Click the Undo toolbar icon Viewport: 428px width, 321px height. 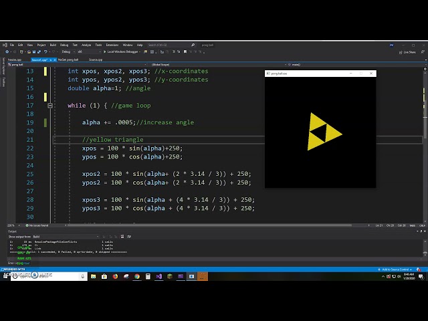pos(45,51)
